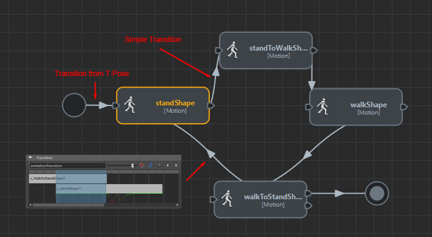Collapse the Transition panel triangle
The height and width of the screenshot is (237, 432).
(30, 158)
